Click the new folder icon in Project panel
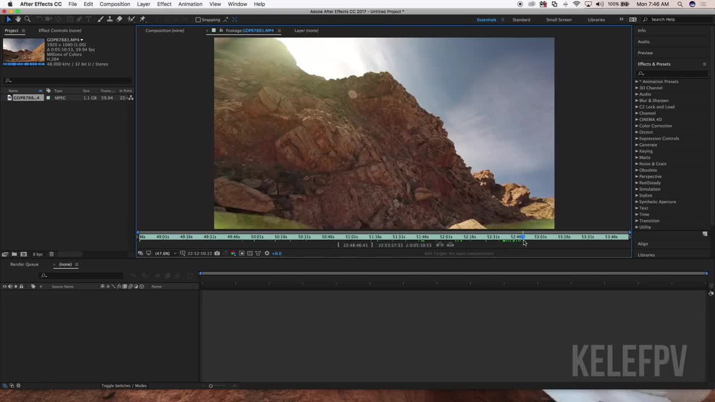This screenshot has height=402, width=715. [x=15, y=255]
